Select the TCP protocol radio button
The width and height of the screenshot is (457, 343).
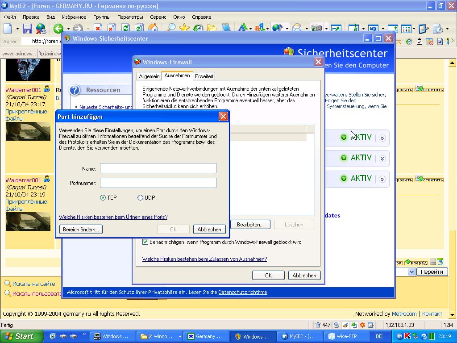pyautogui.click(x=103, y=198)
